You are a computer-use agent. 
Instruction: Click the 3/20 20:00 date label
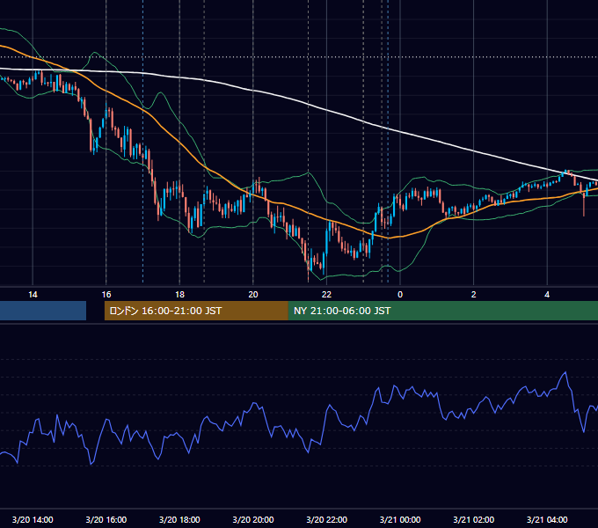point(253,519)
